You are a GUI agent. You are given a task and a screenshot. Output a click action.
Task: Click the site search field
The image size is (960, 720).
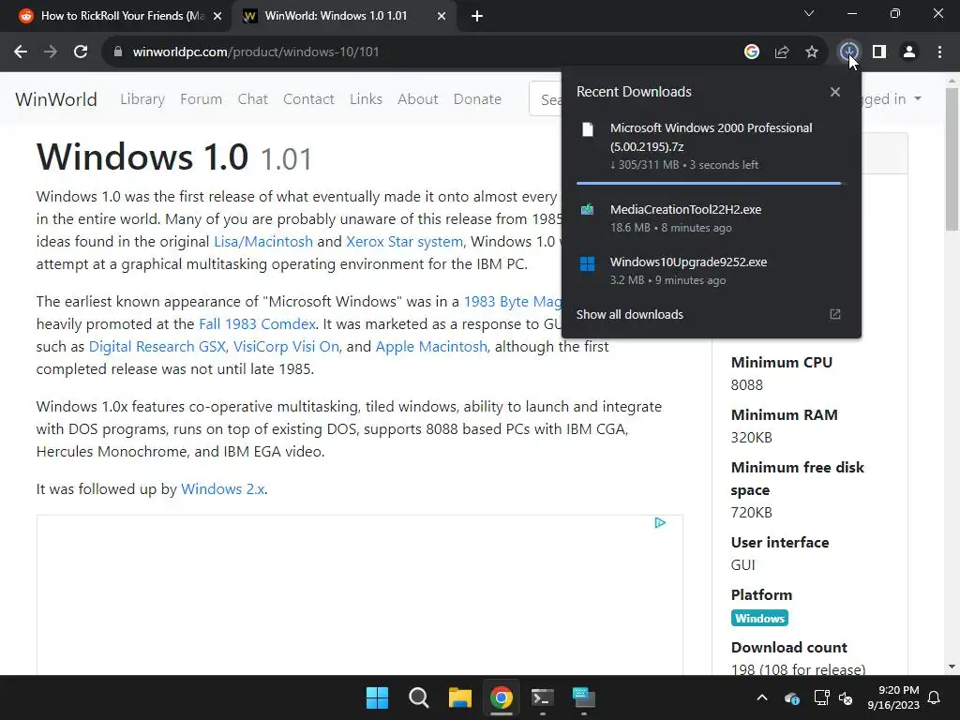546,99
